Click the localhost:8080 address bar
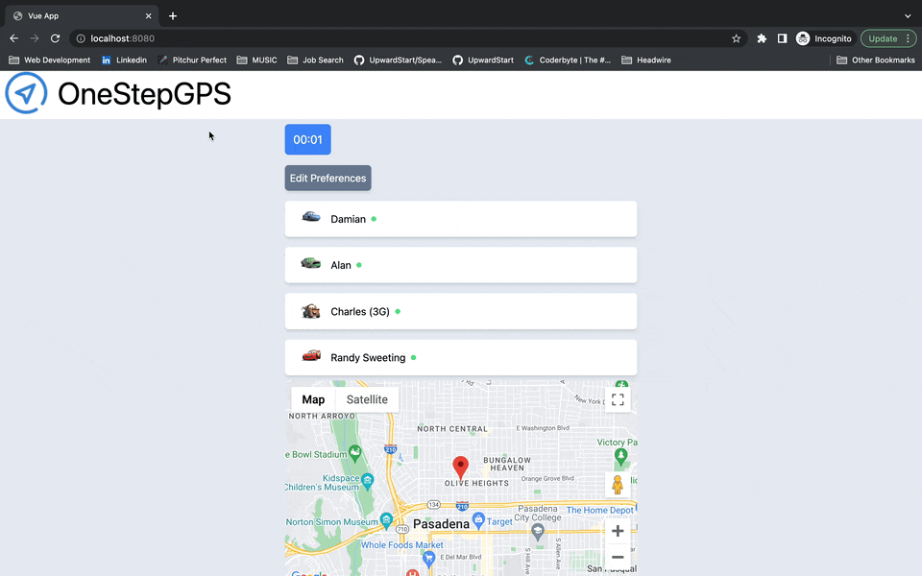 click(x=384, y=38)
